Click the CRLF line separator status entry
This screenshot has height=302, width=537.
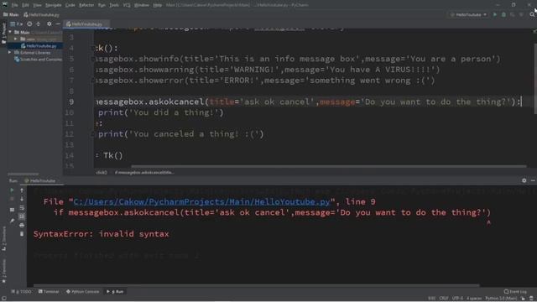[x=444, y=299]
